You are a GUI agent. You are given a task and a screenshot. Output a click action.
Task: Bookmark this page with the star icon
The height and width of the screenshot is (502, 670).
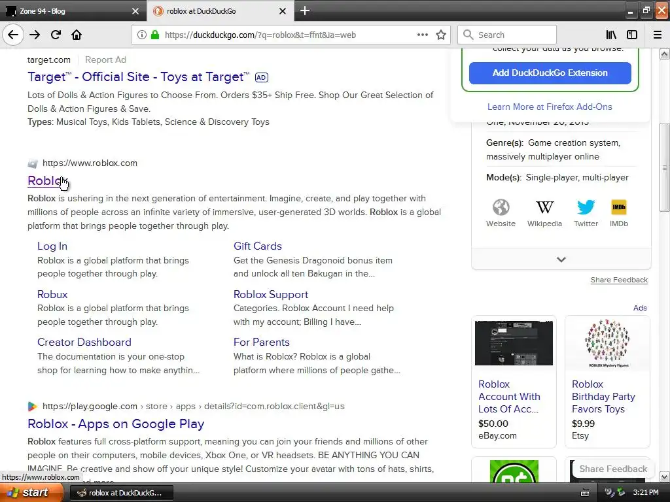point(441,35)
